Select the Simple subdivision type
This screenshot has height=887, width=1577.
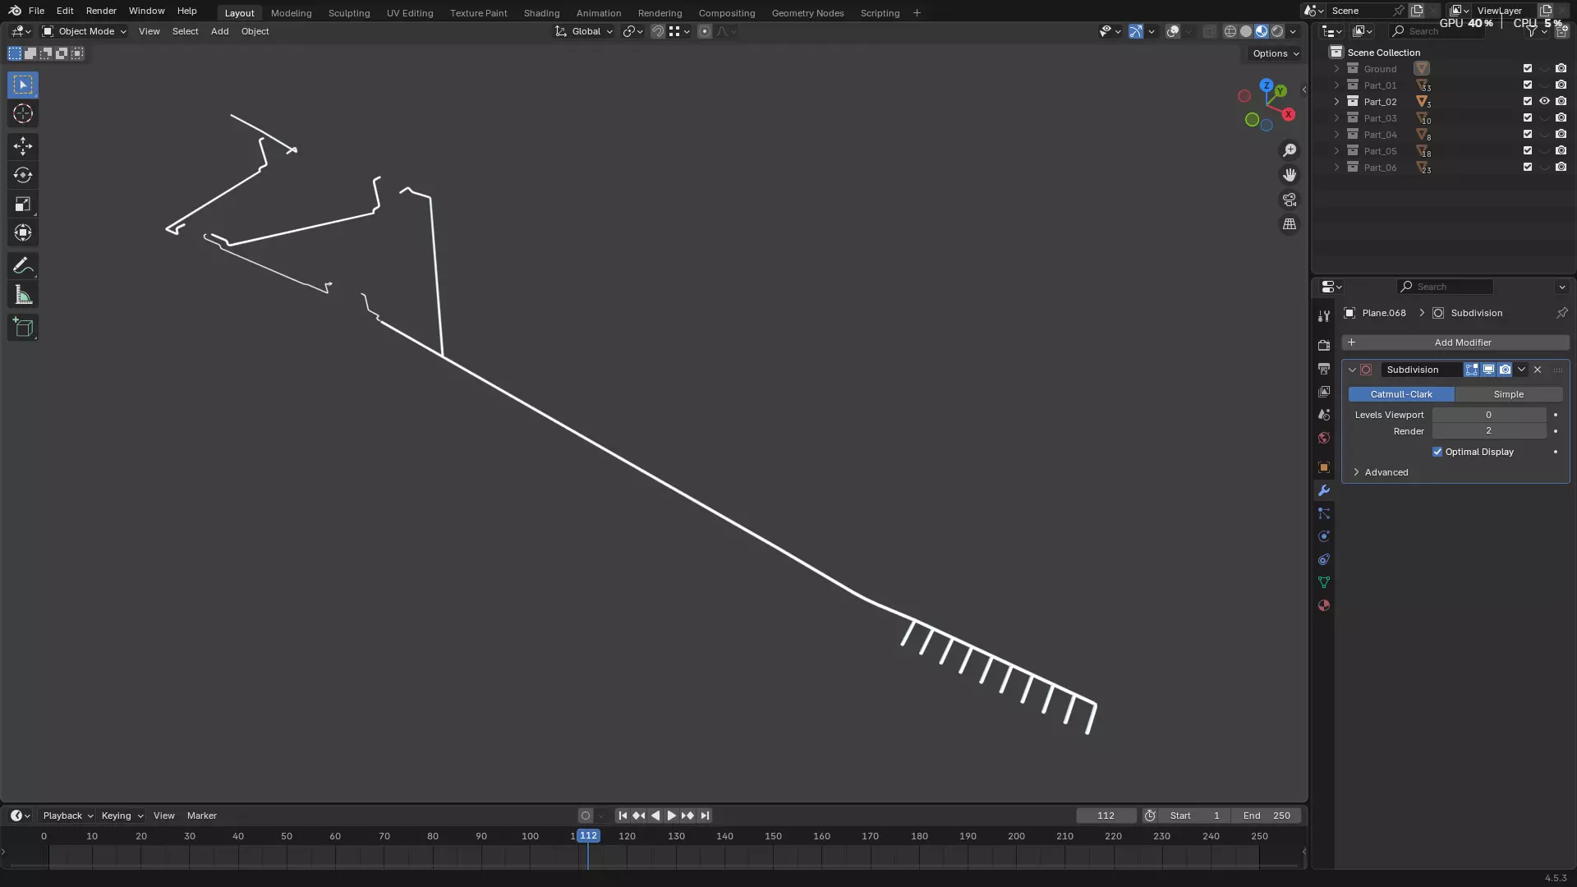[x=1508, y=394]
